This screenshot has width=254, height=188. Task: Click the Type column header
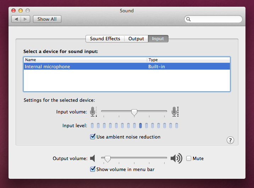tap(188, 60)
